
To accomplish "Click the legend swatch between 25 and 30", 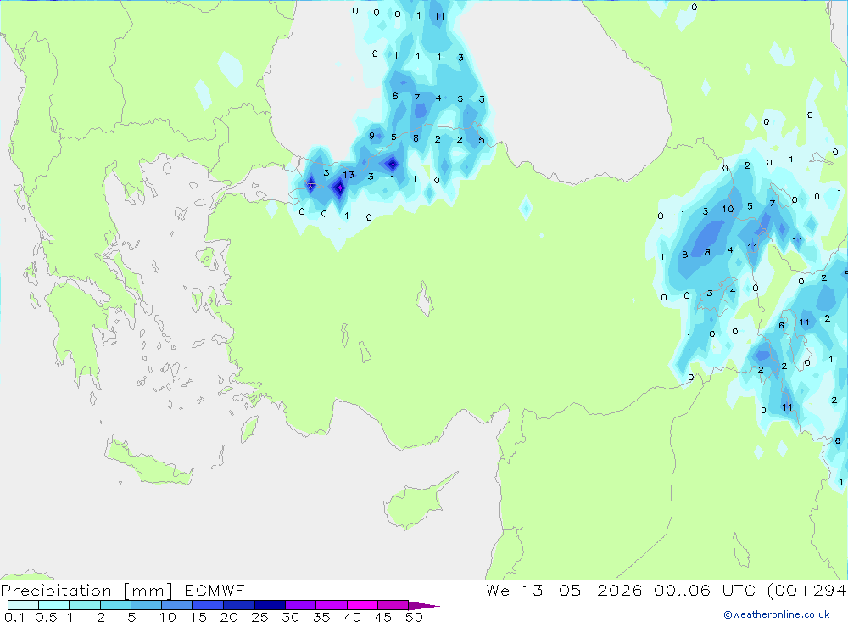I will (x=270, y=605).
